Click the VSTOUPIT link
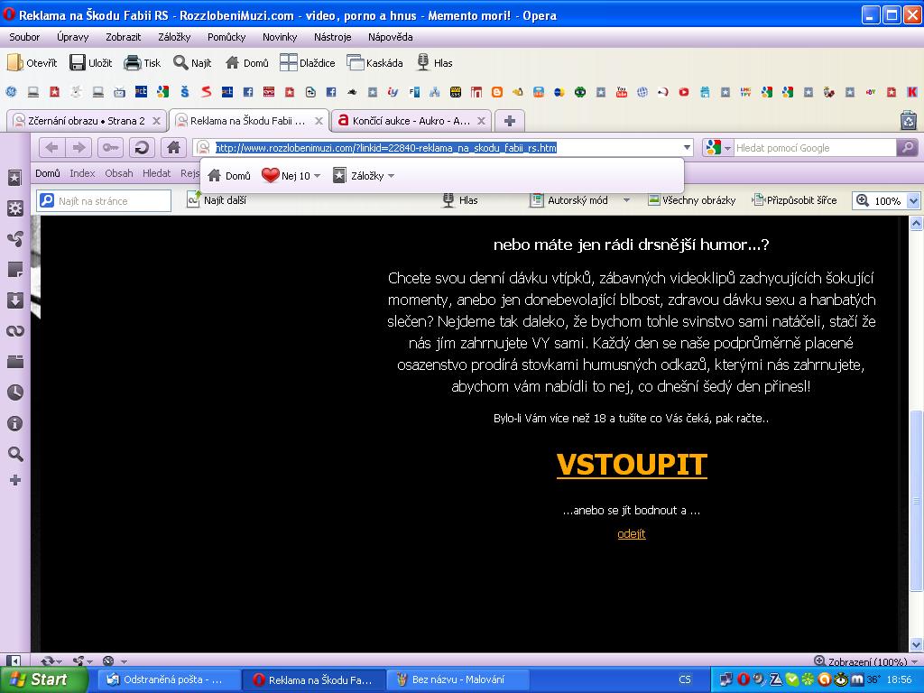924x693 pixels. pos(632,464)
